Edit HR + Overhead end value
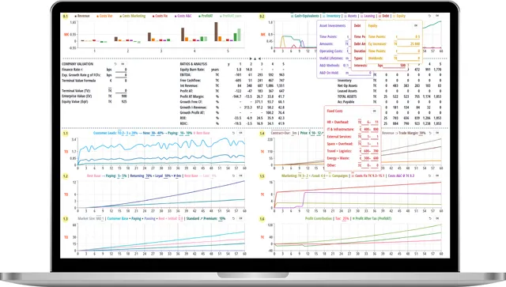Viewport: 506px width, 287px height. click(x=376, y=123)
